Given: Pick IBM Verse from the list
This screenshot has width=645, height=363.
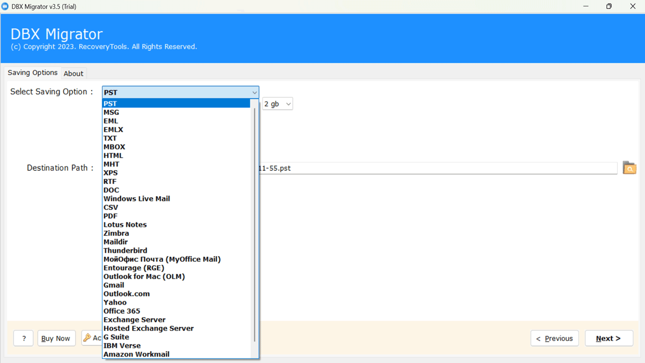Looking at the screenshot, I should point(176,345).
